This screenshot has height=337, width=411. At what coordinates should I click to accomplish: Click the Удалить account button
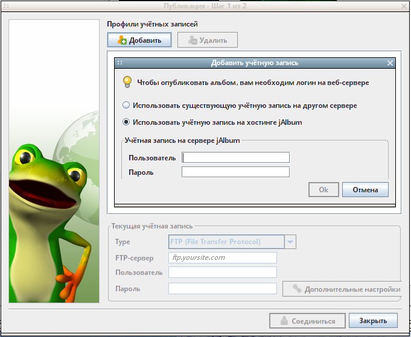(x=208, y=40)
